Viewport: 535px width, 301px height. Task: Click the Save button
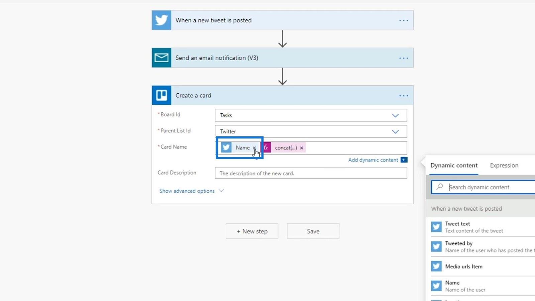coord(313,231)
